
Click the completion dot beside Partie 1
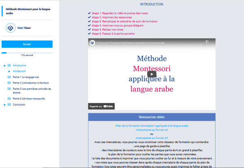[4, 77]
